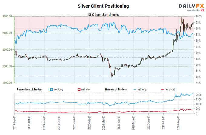Click blue net long box in Percentage legend
Image resolution: width=206 pixels, height=135 pixels.
click(52, 89)
